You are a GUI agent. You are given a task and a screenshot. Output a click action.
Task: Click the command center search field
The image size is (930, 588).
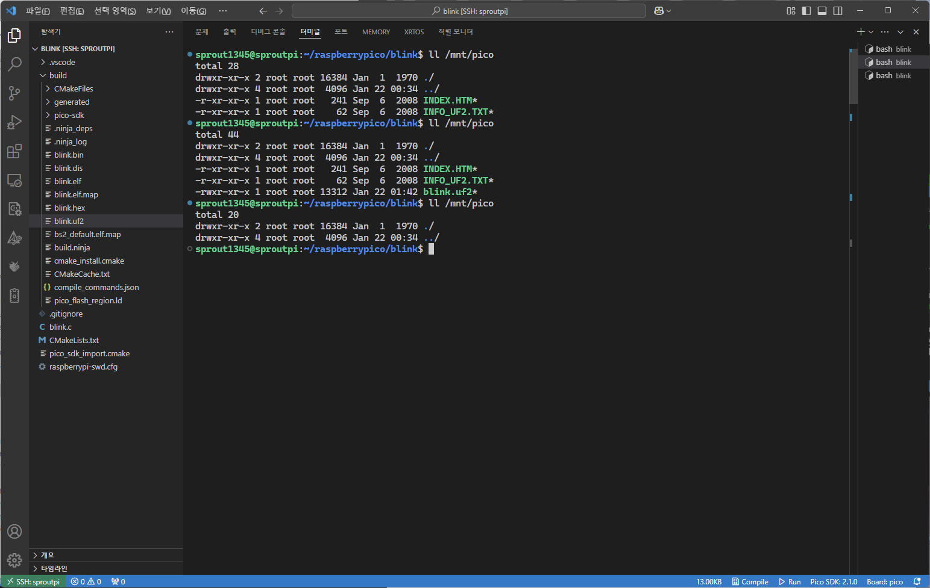click(x=469, y=11)
